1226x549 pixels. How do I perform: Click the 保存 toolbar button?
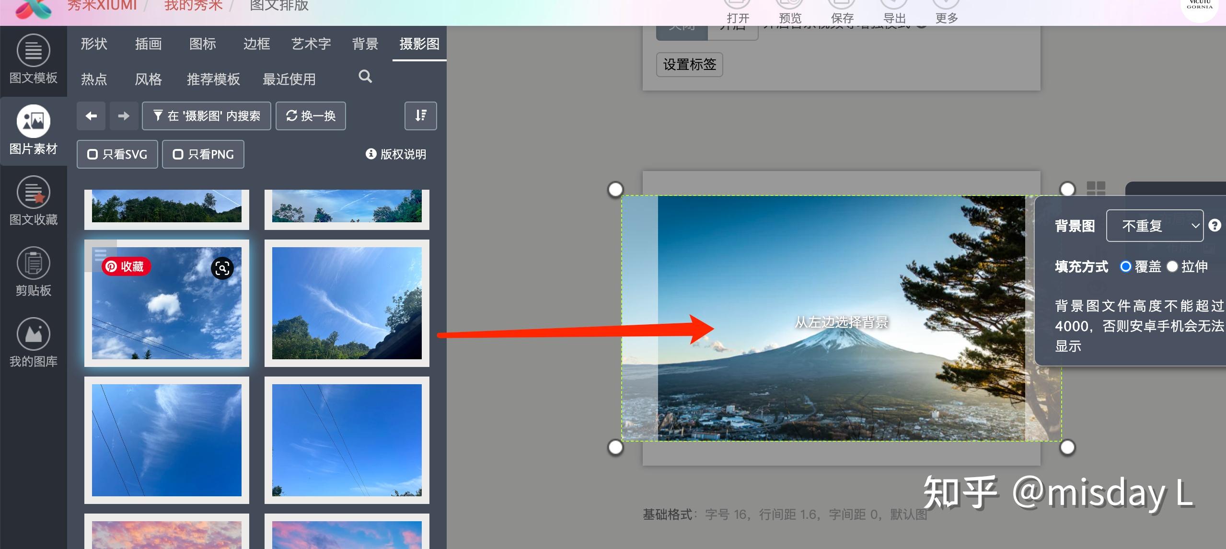[x=842, y=12]
